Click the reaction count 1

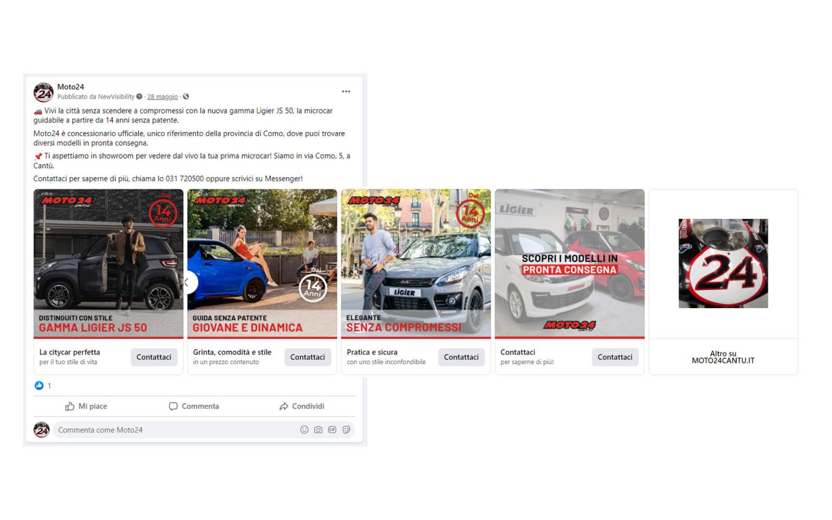49,386
